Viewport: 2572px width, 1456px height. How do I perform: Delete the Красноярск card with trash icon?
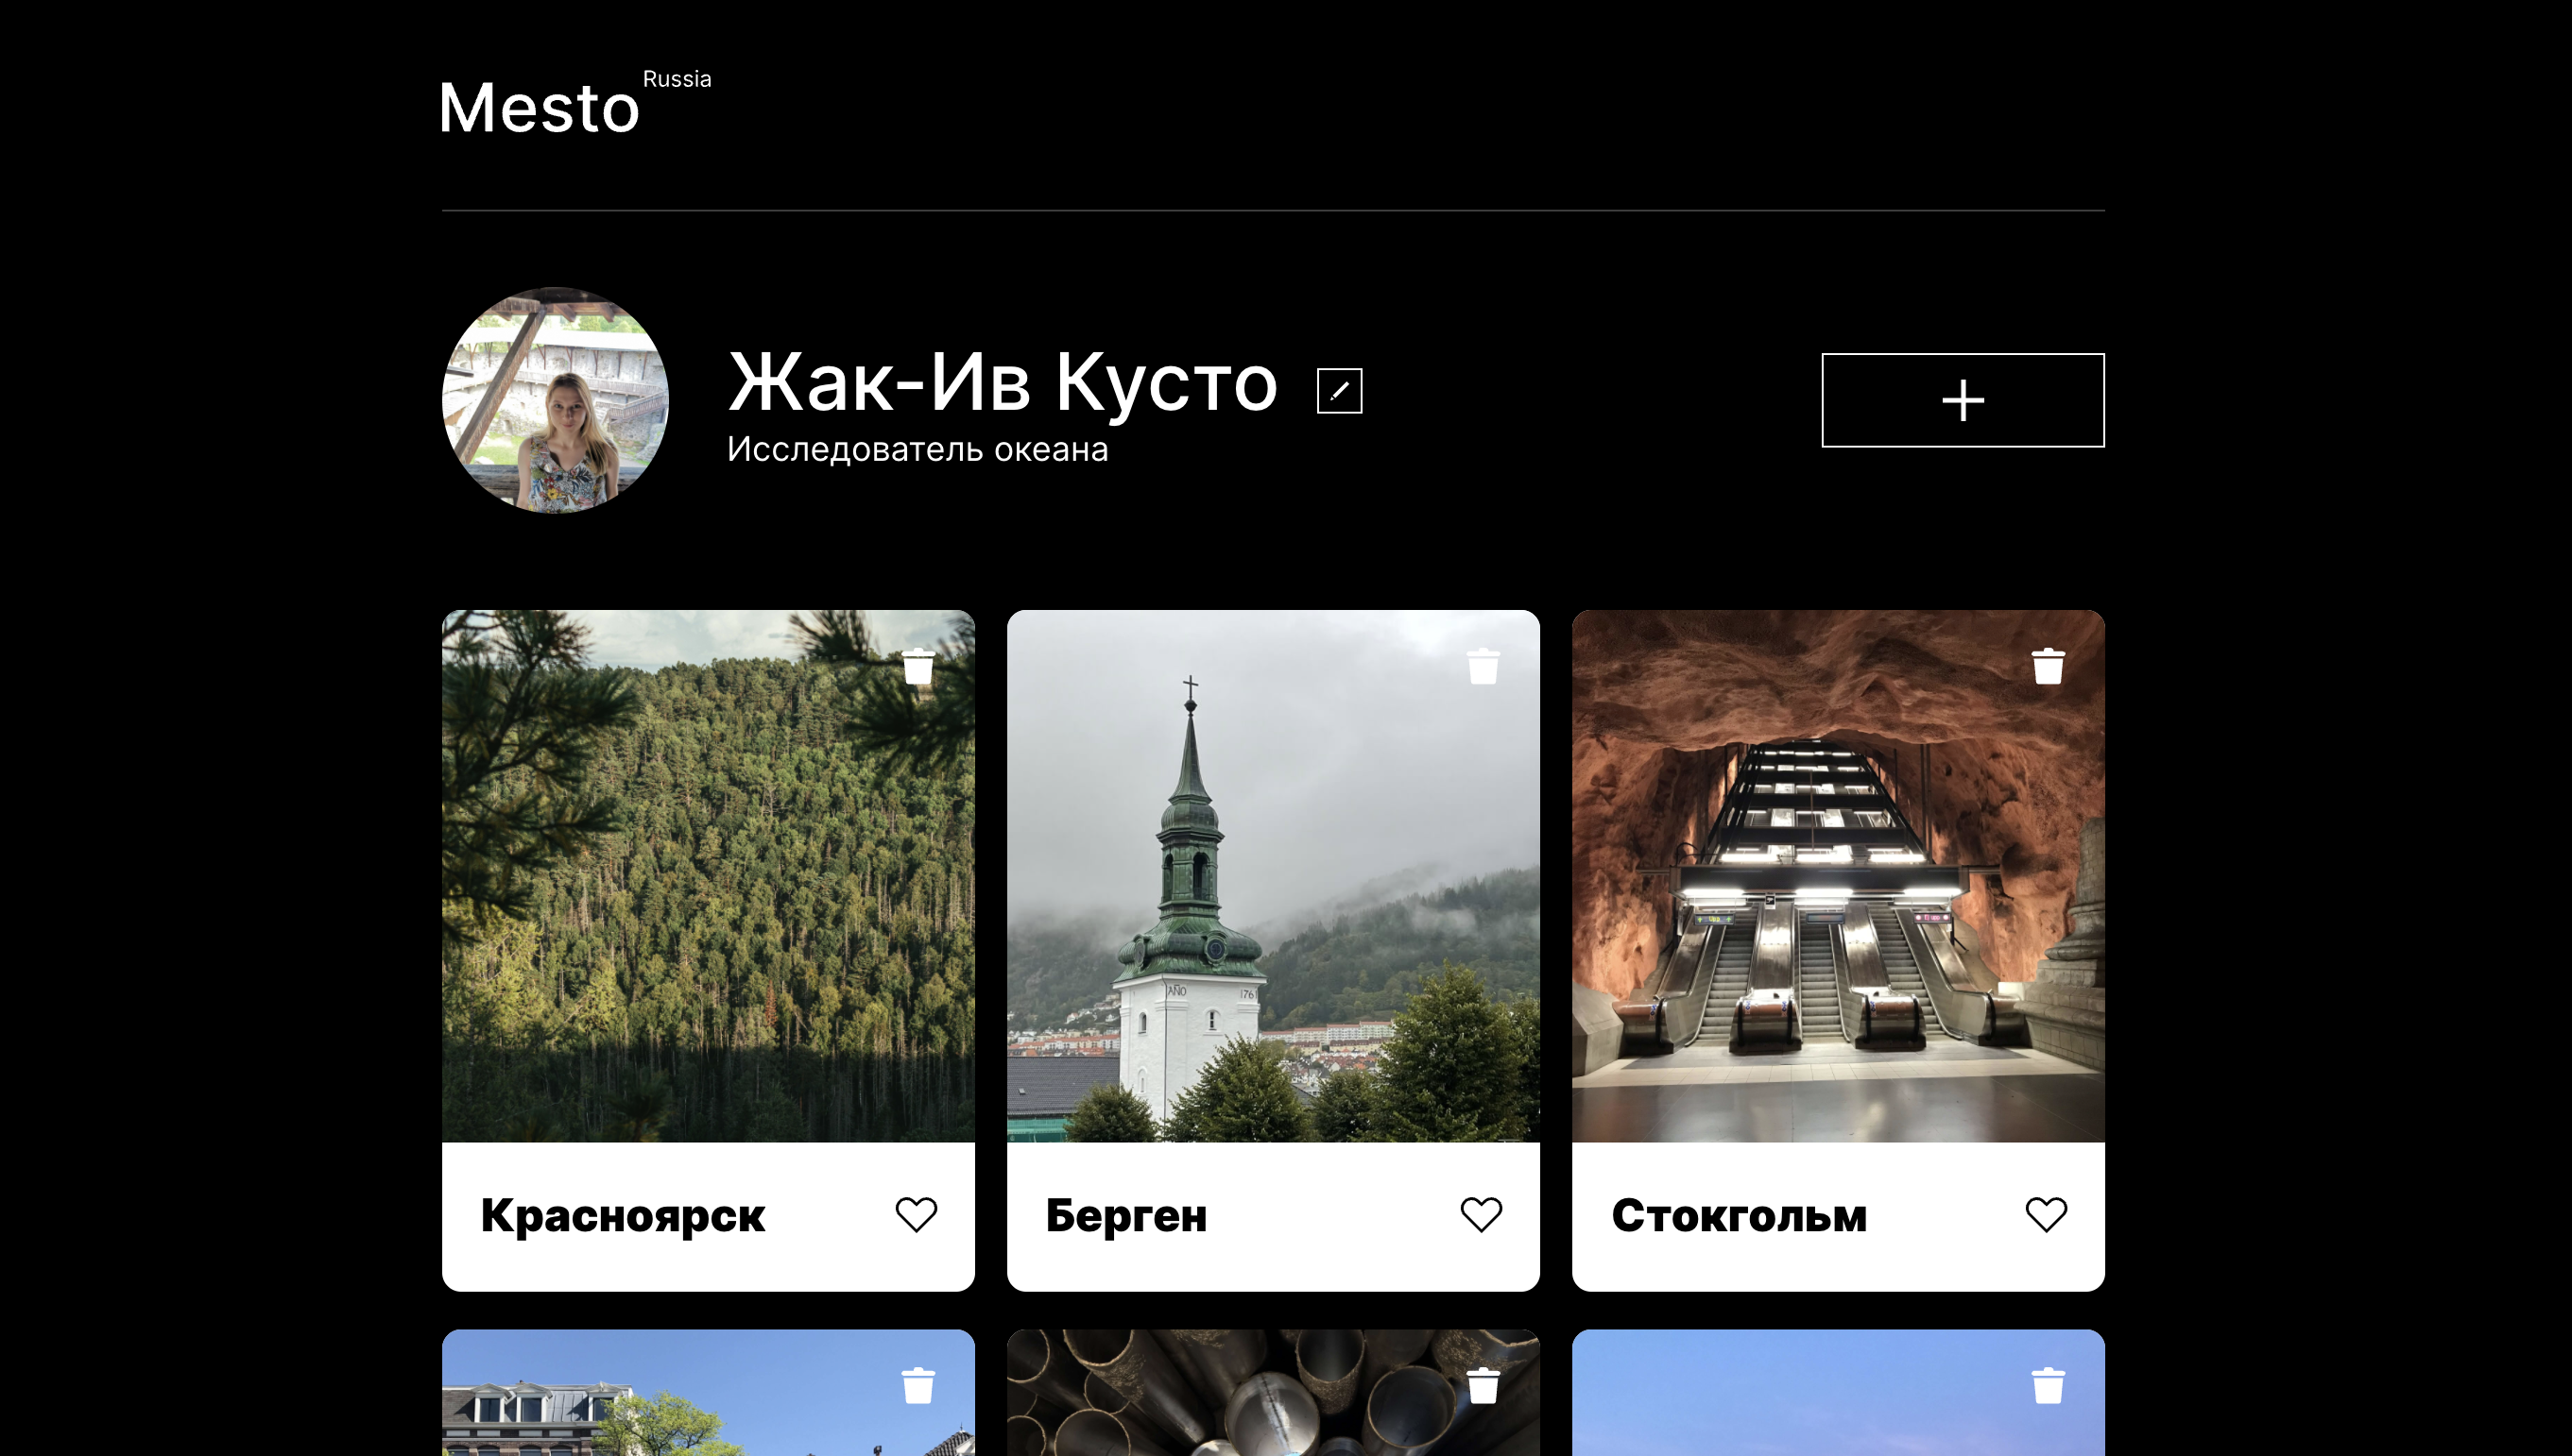(918, 666)
